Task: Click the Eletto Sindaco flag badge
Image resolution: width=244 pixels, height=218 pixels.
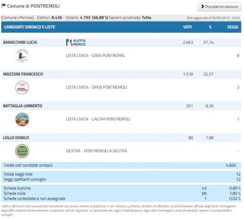Action: pyautogui.click(x=76, y=42)
